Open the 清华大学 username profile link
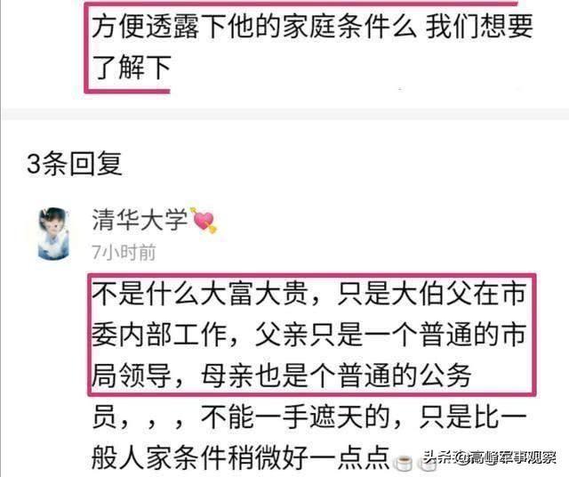The width and height of the screenshot is (569, 477). click(x=140, y=220)
